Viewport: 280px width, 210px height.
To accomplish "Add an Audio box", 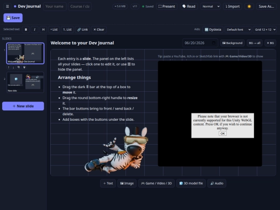I will point(217,184).
